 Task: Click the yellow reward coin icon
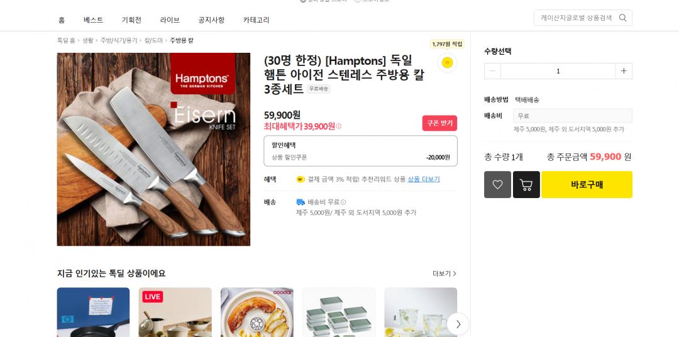(447, 63)
